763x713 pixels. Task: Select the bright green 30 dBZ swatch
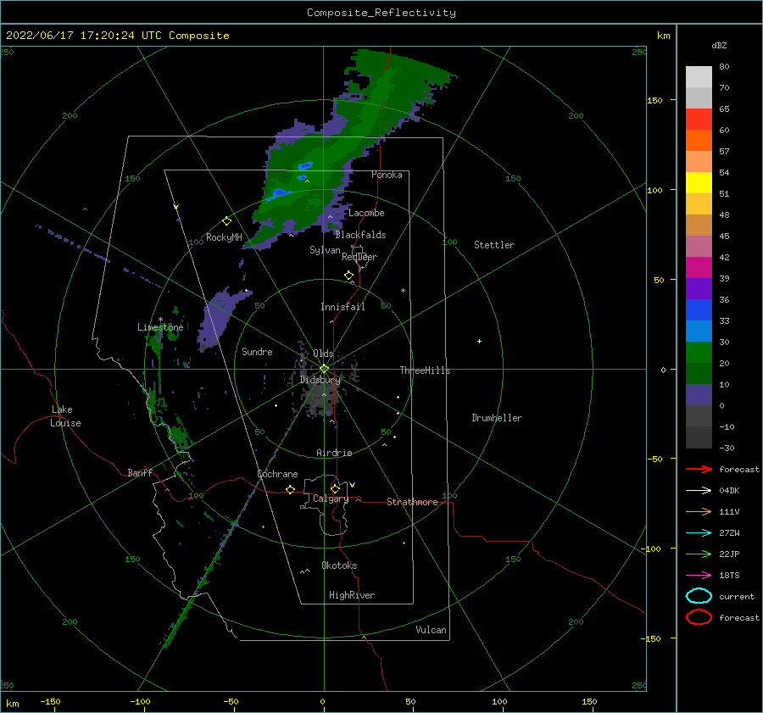click(x=699, y=352)
